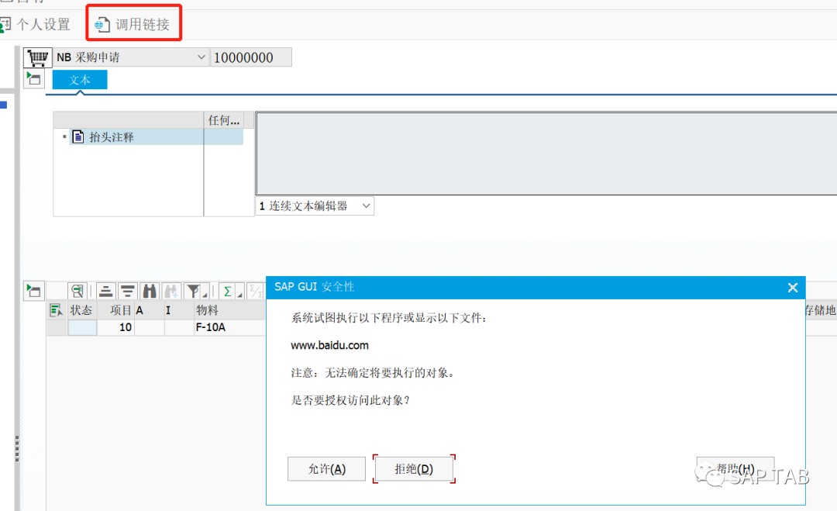Select the 抬头注释 text tree item
The image size is (837, 511).
[111, 137]
